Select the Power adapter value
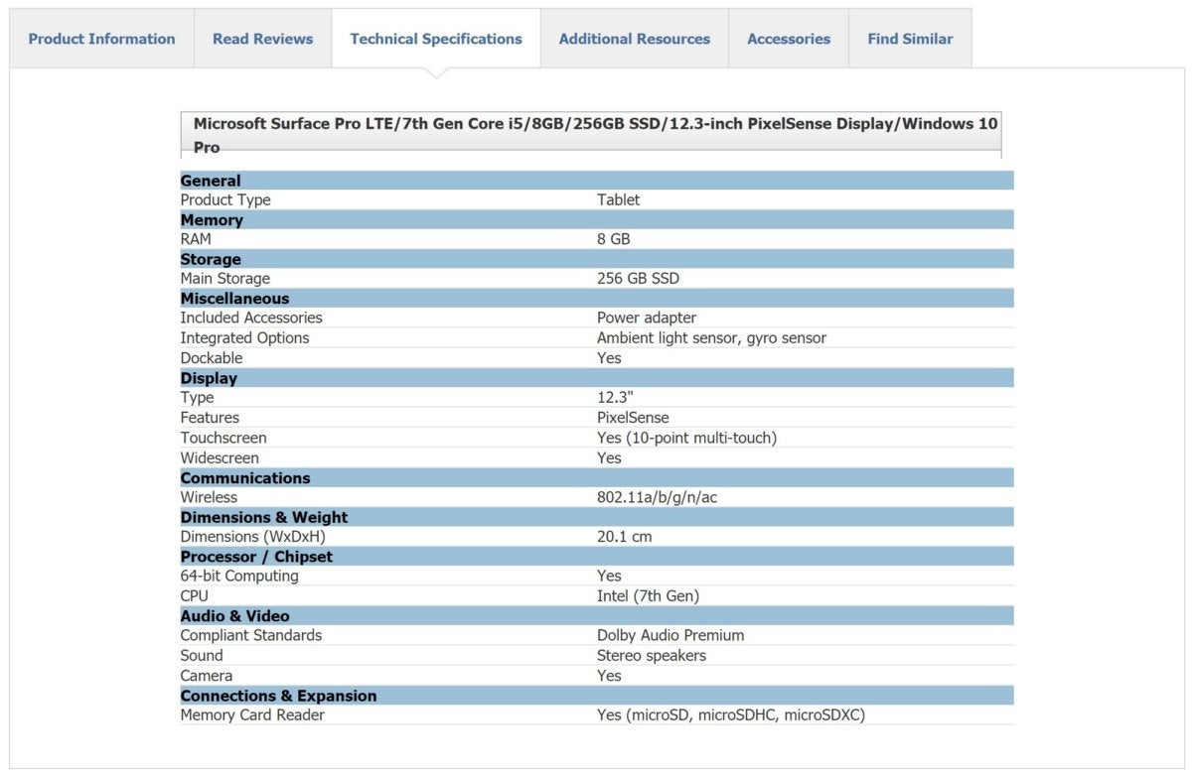The image size is (1192, 775). tap(647, 318)
